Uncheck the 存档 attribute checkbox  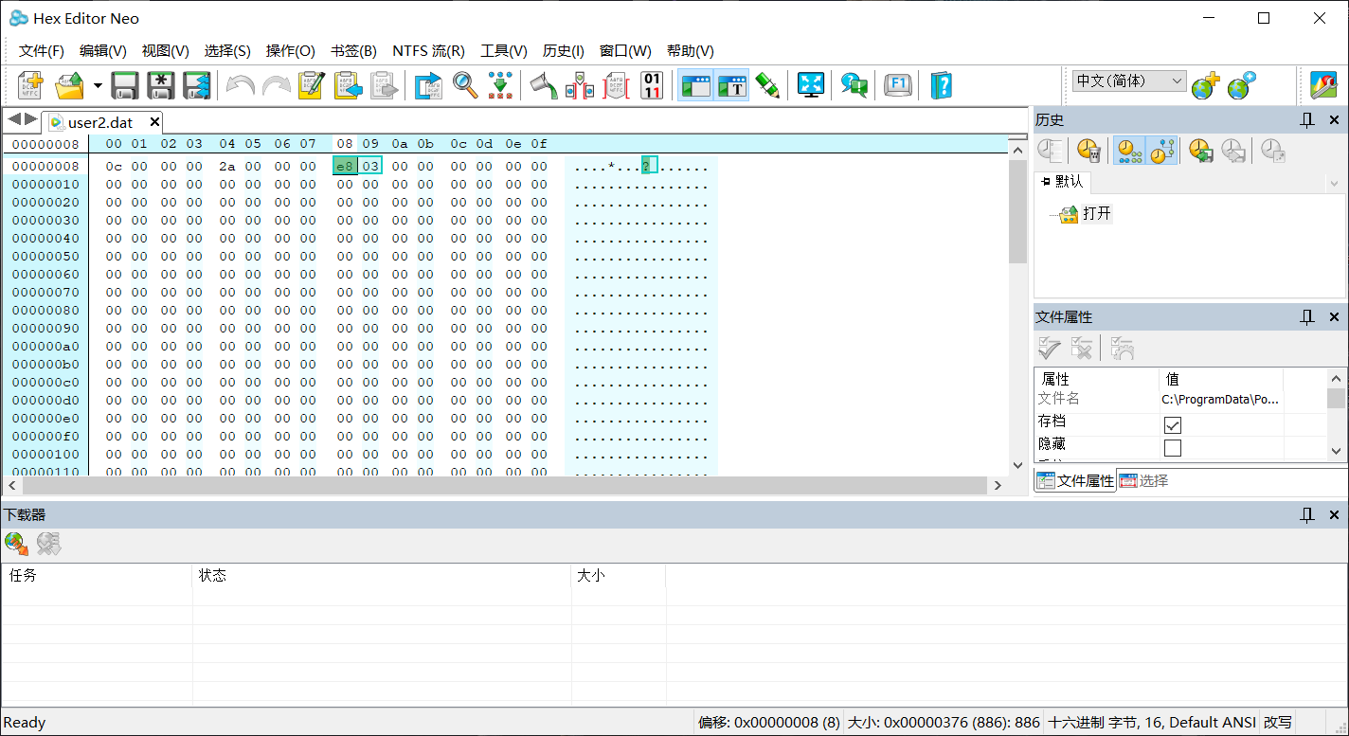(x=1173, y=425)
